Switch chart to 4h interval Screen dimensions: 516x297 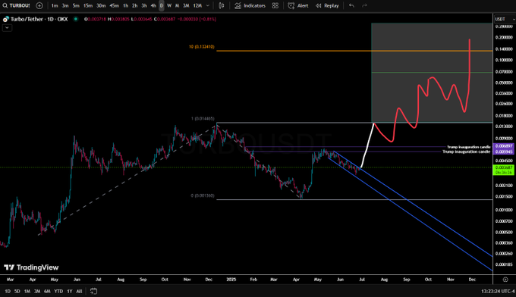pyautogui.click(x=153, y=5)
